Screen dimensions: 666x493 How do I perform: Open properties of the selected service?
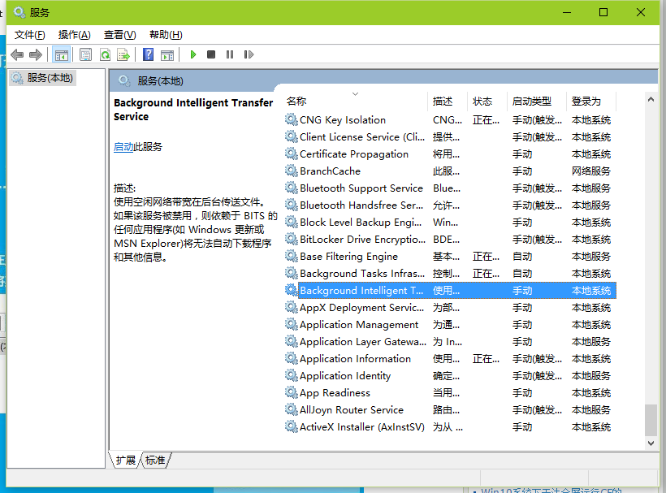tap(85, 54)
